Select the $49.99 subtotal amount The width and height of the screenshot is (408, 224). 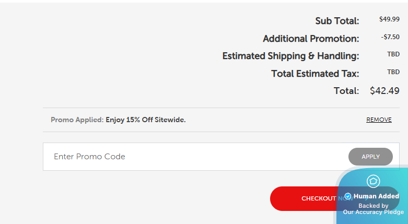point(389,19)
